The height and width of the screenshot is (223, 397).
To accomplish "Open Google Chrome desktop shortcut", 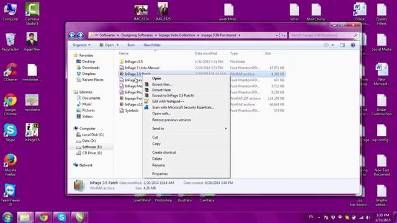I will click(11, 105).
